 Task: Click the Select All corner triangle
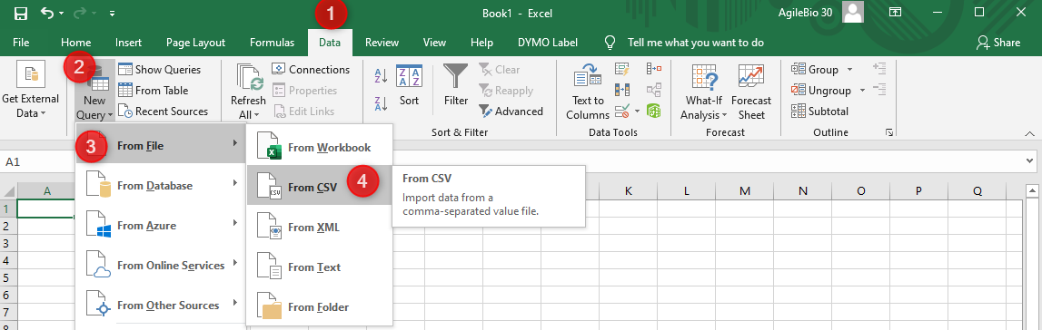coord(8,191)
